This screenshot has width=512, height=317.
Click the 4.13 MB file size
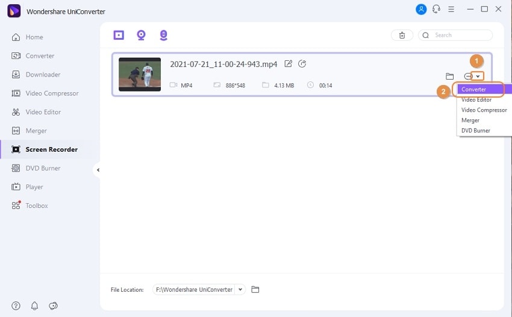(x=284, y=86)
